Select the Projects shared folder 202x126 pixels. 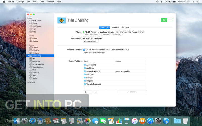point(115,81)
